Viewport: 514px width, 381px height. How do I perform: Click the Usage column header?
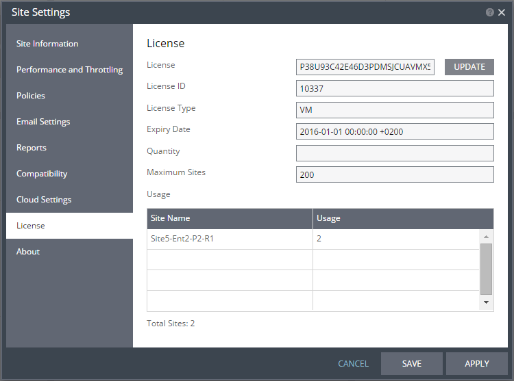click(403, 218)
